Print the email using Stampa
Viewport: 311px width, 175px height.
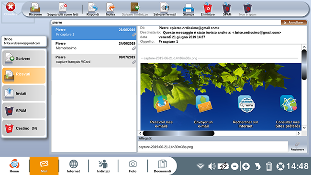[189, 9]
